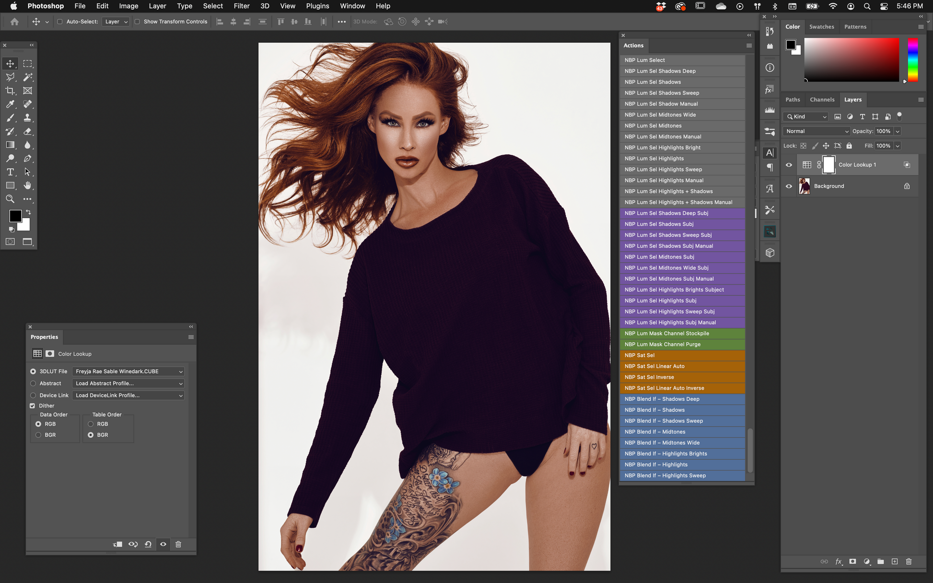Image resolution: width=933 pixels, height=583 pixels.
Task: Click the Add layer mask icon in Layers panel
Action: pos(852,561)
